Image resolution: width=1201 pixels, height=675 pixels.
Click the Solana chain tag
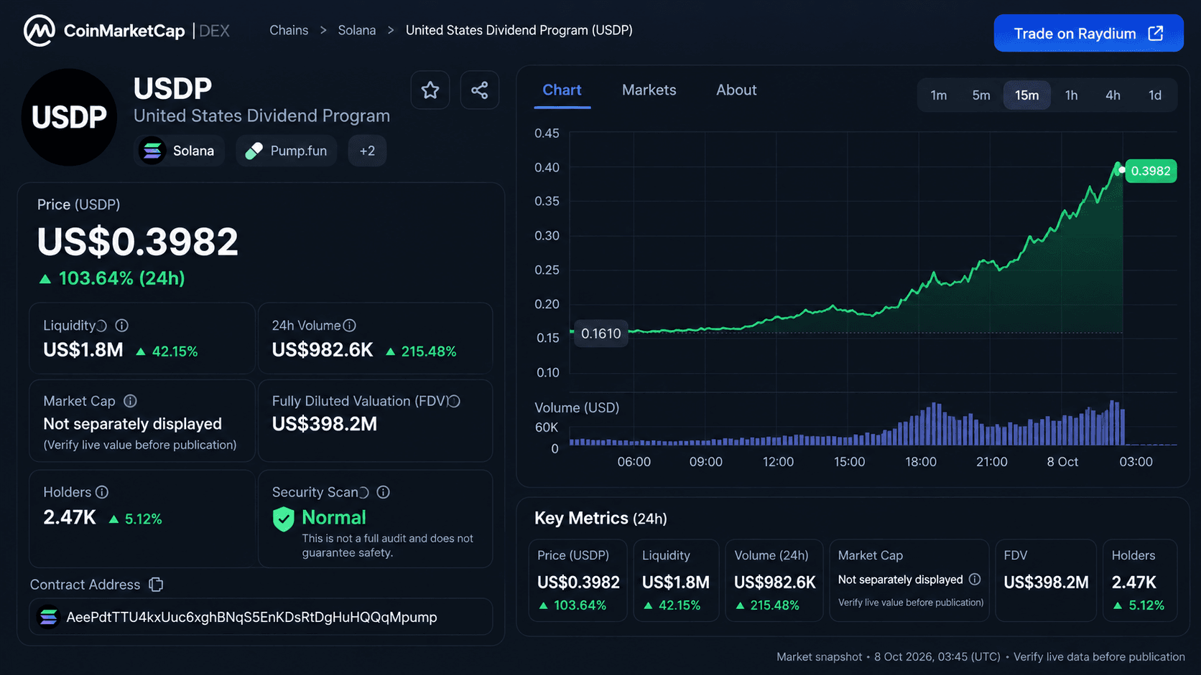pos(179,151)
